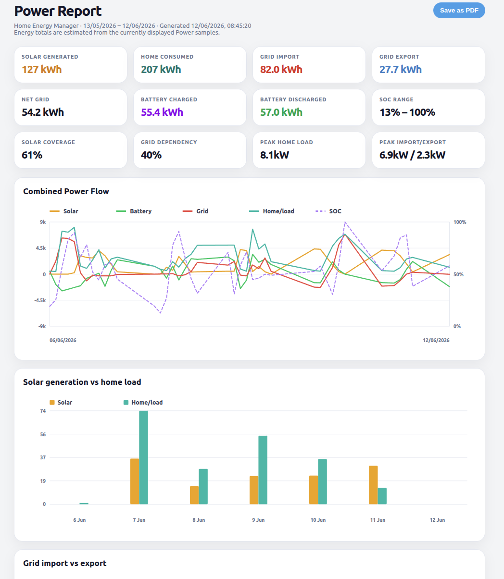Screen dimensions: 504x579
Task: Click the Home/load bar for 10 Jun
Action: pyautogui.click(x=323, y=481)
